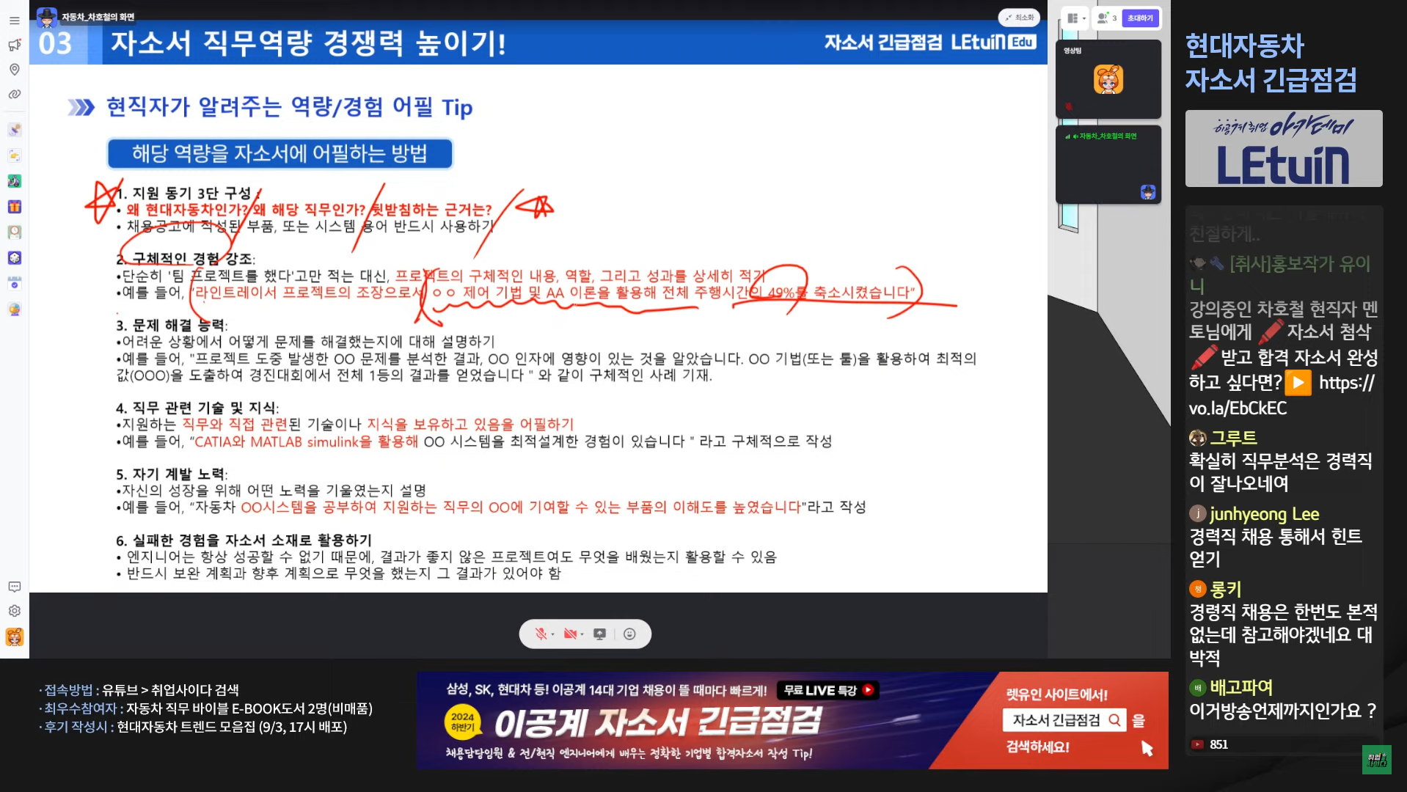Click the 초대하기 invite button

tap(1140, 18)
